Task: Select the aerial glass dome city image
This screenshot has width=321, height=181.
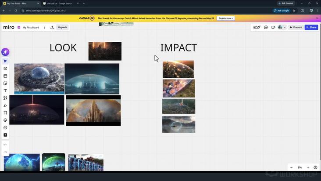Action: coord(39,79)
